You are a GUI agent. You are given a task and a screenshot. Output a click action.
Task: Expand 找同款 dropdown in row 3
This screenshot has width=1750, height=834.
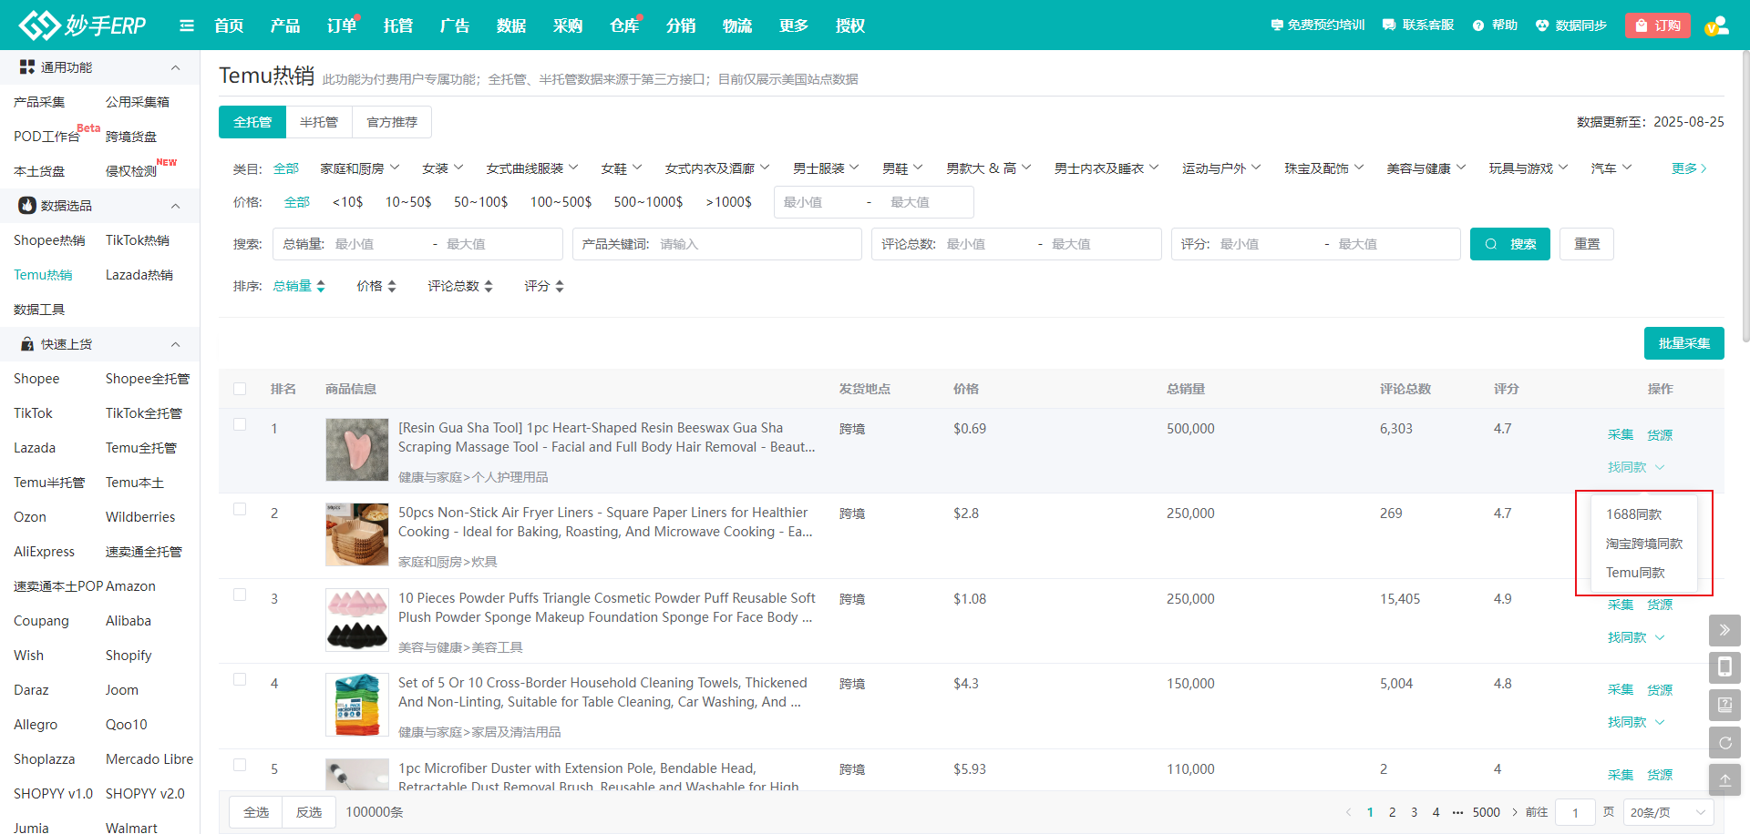(x=1636, y=637)
